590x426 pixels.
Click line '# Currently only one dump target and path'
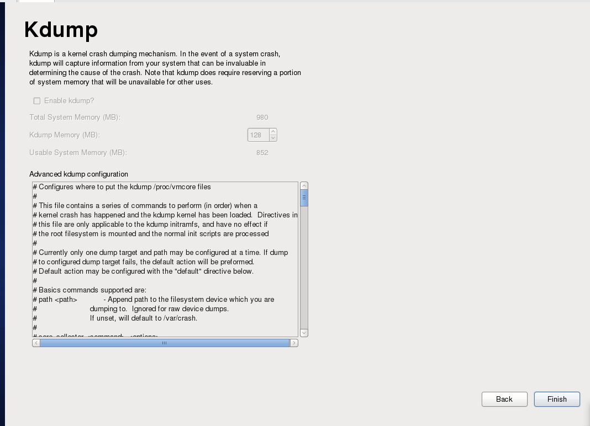(161, 253)
